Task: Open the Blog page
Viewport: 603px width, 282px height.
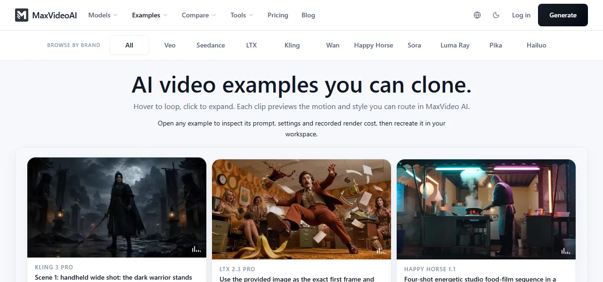Action: pos(308,15)
